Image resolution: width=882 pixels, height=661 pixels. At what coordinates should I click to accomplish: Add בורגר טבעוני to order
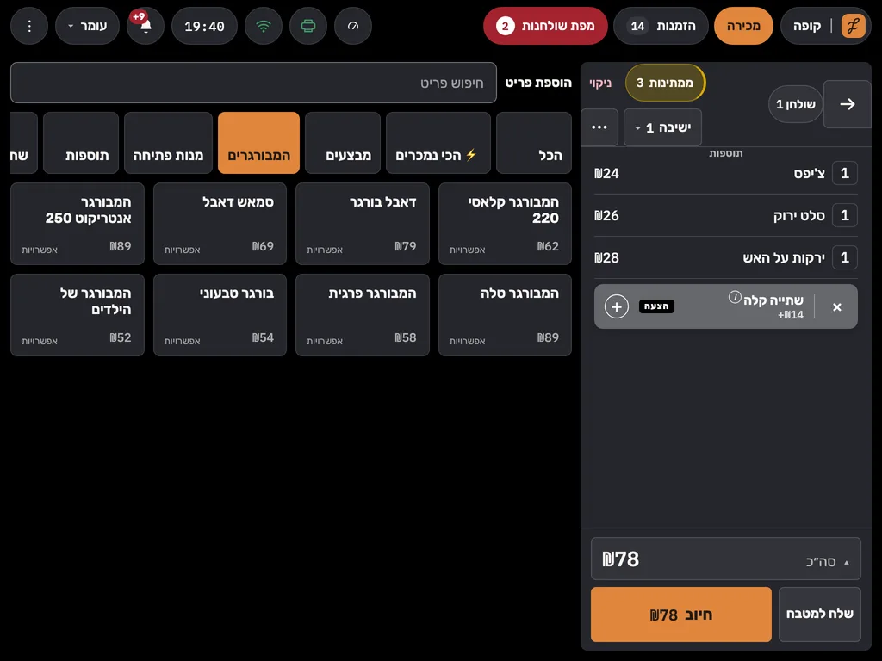coord(220,315)
